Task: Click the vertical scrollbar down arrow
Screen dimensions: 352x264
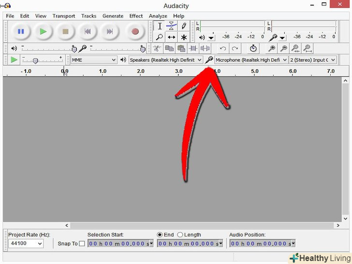Action: coord(345,218)
